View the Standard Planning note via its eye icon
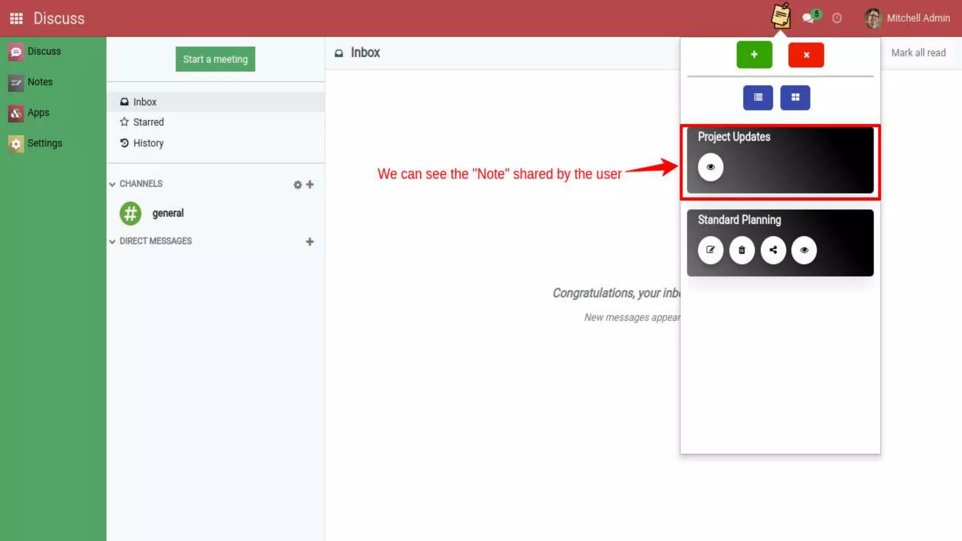This screenshot has height=541, width=962. pyautogui.click(x=804, y=250)
